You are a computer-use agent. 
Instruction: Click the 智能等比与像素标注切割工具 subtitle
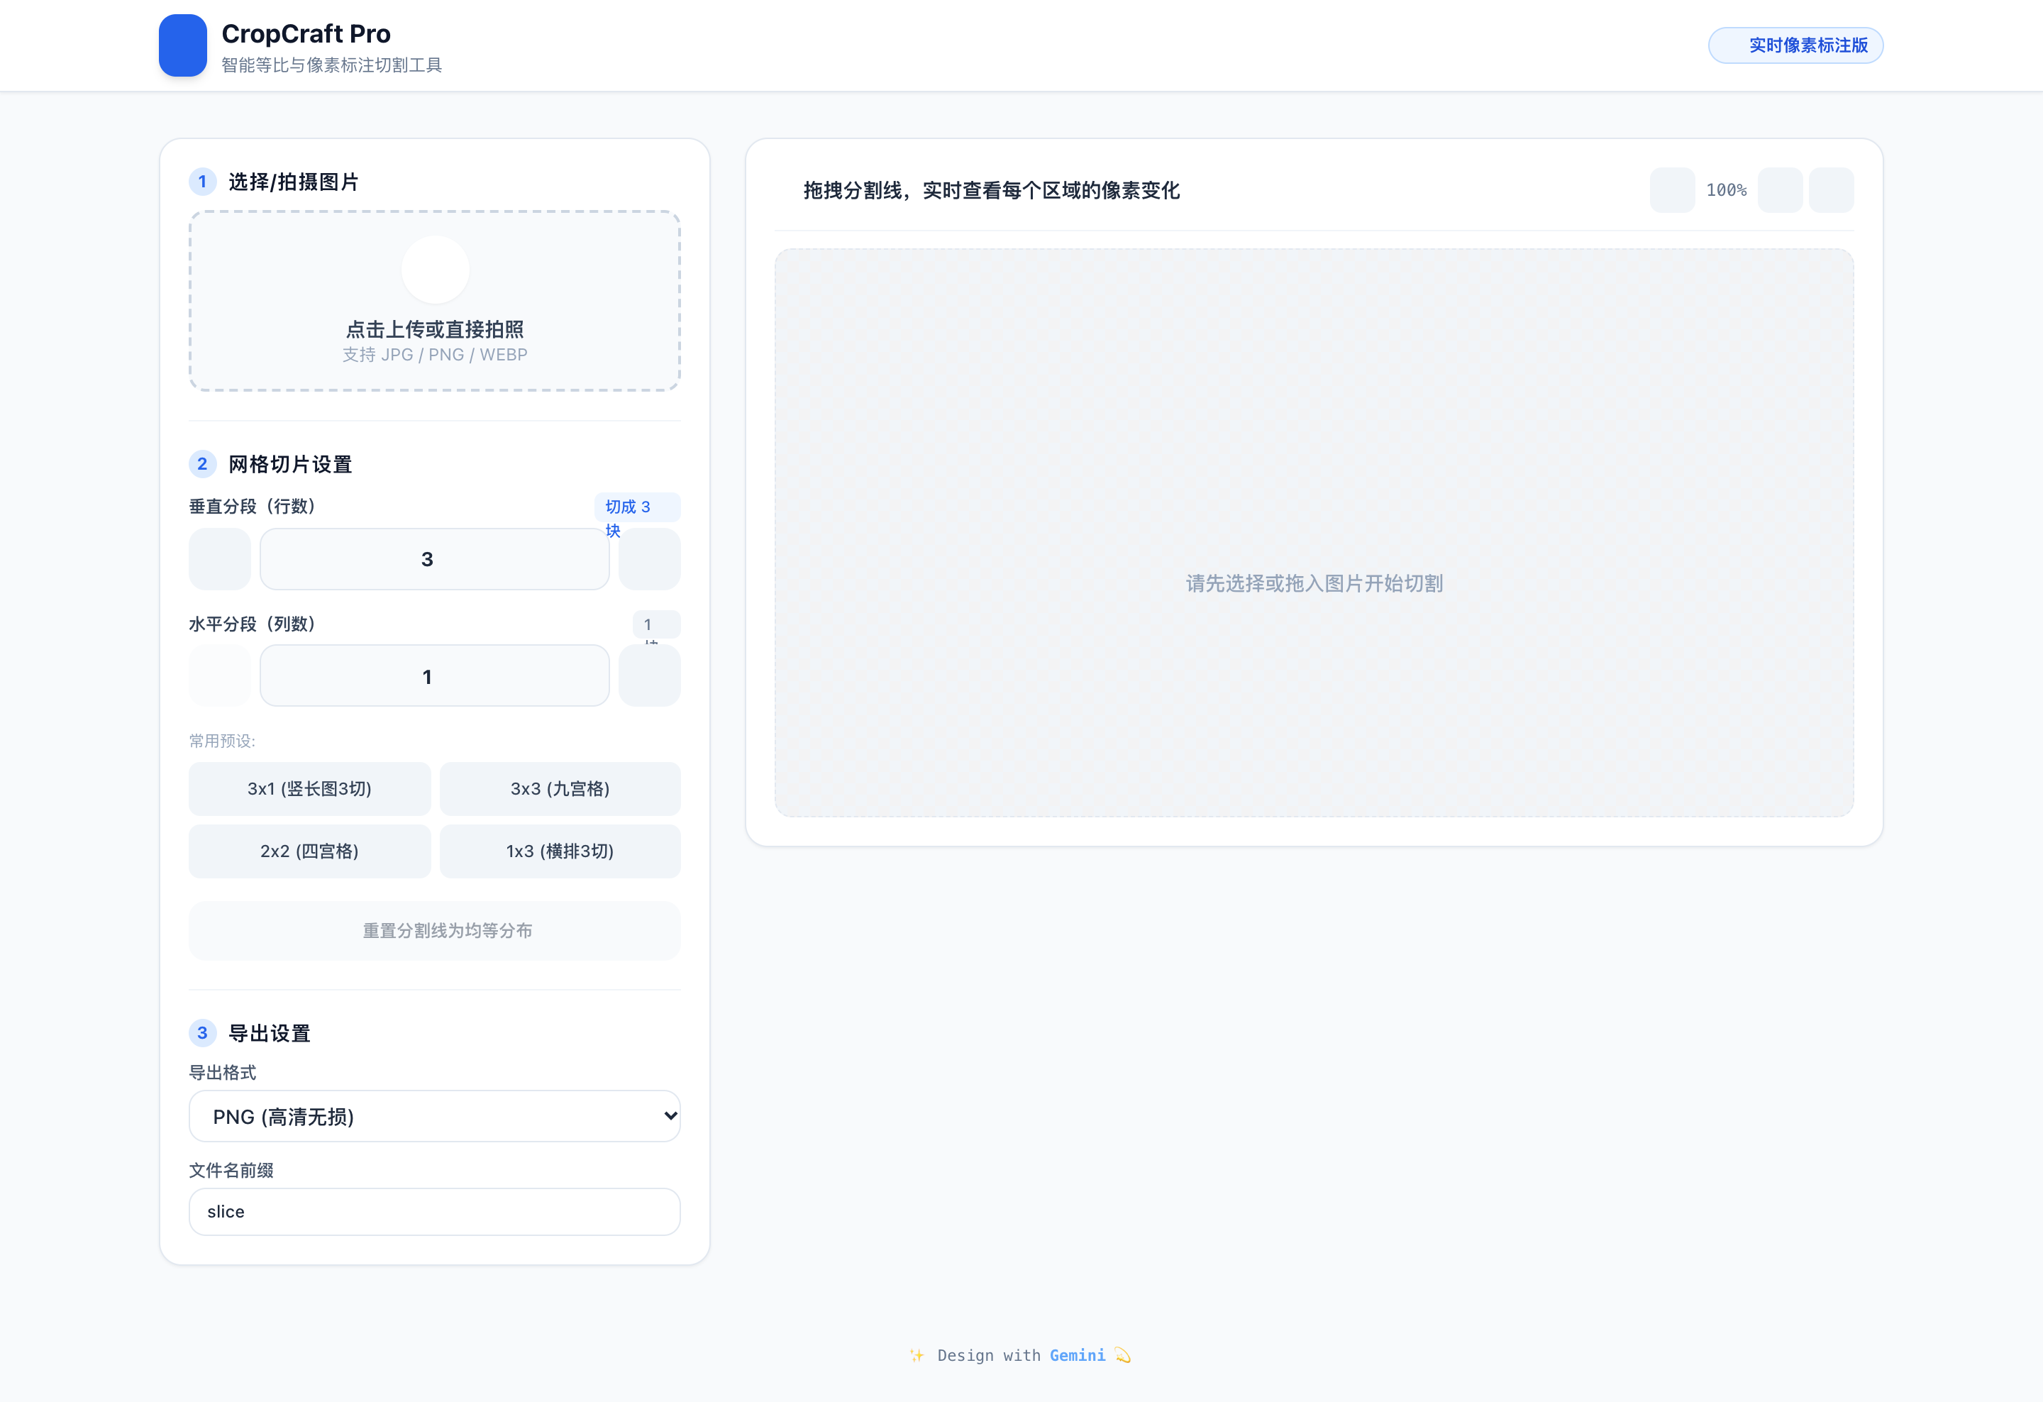(x=331, y=65)
